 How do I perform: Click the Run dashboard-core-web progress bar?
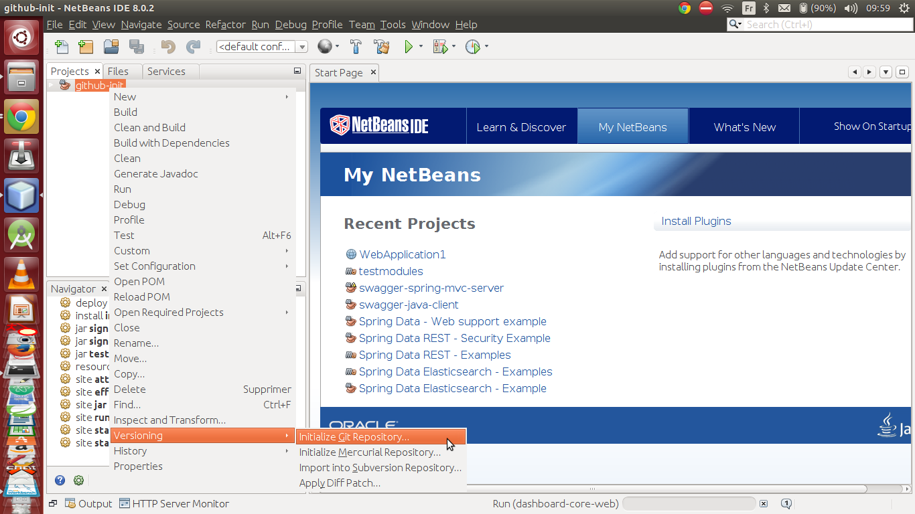coord(689,503)
